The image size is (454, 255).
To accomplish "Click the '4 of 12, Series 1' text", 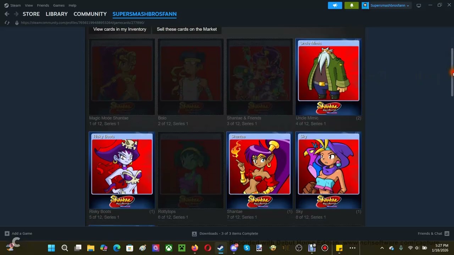I will click(x=311, y=124).
